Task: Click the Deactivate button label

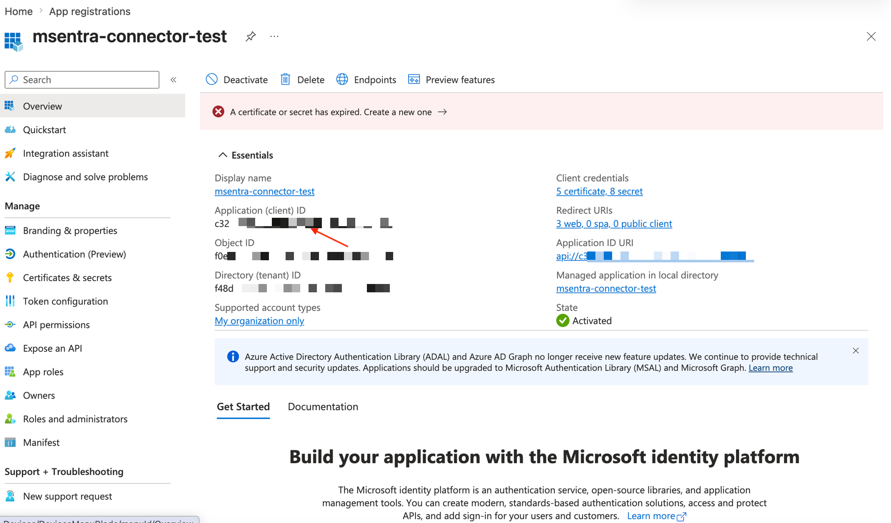Action: pos(246,80)
